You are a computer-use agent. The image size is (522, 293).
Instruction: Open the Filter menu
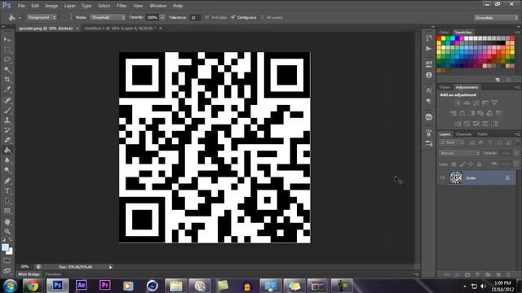point(122,6)
